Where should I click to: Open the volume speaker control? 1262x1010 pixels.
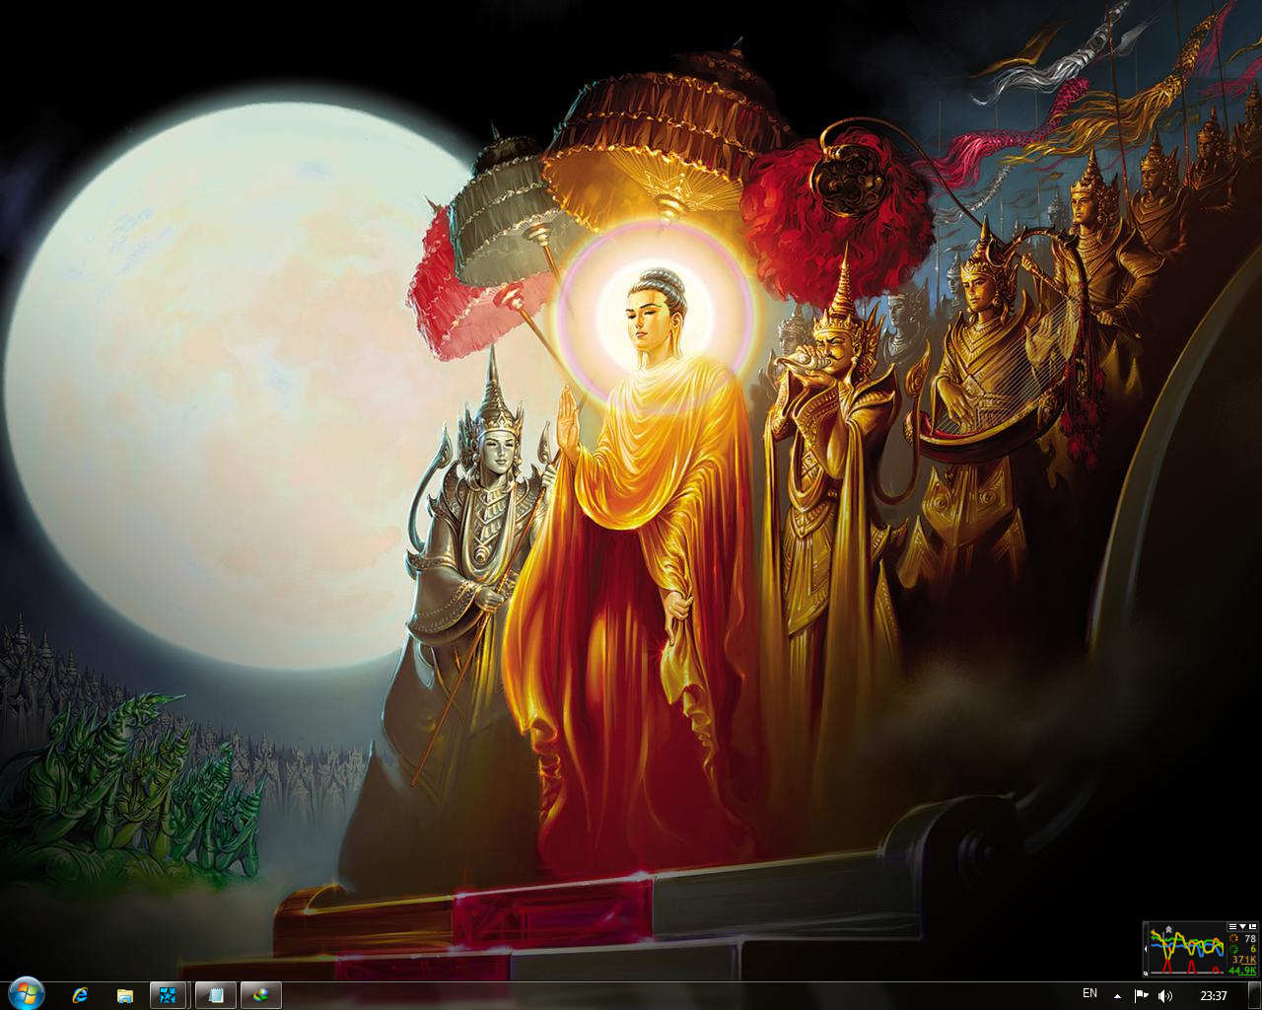[x=1165, y=995]
